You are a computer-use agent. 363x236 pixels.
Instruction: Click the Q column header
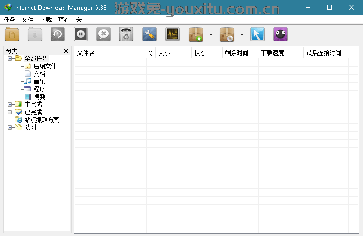click(x=151, y=53)
